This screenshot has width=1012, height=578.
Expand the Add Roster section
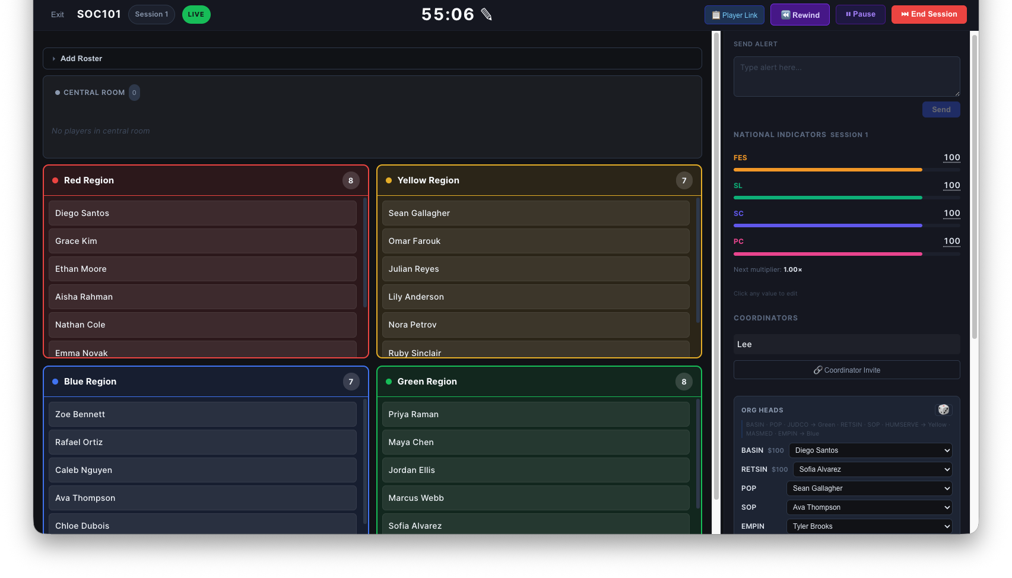pyautogui.click(x=372, y=58)
